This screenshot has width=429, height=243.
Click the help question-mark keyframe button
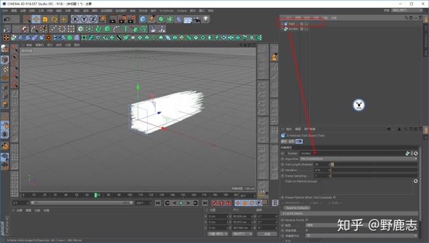pyautogui.click(x=228, y=203)
